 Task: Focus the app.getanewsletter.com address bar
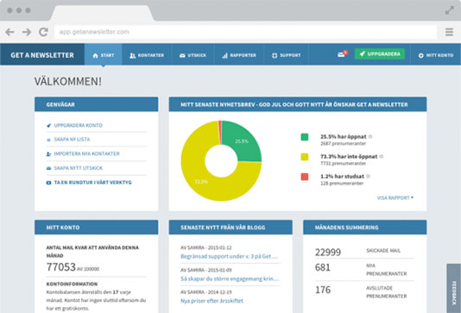(x=245, y=32)
